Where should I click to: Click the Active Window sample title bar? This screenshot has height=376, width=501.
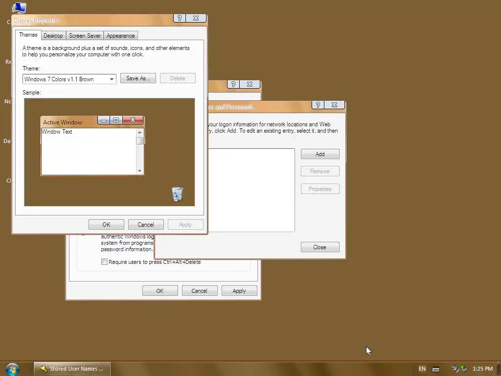[x=68, y=122]
